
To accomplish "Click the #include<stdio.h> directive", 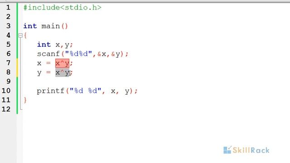I will (63, 8).
